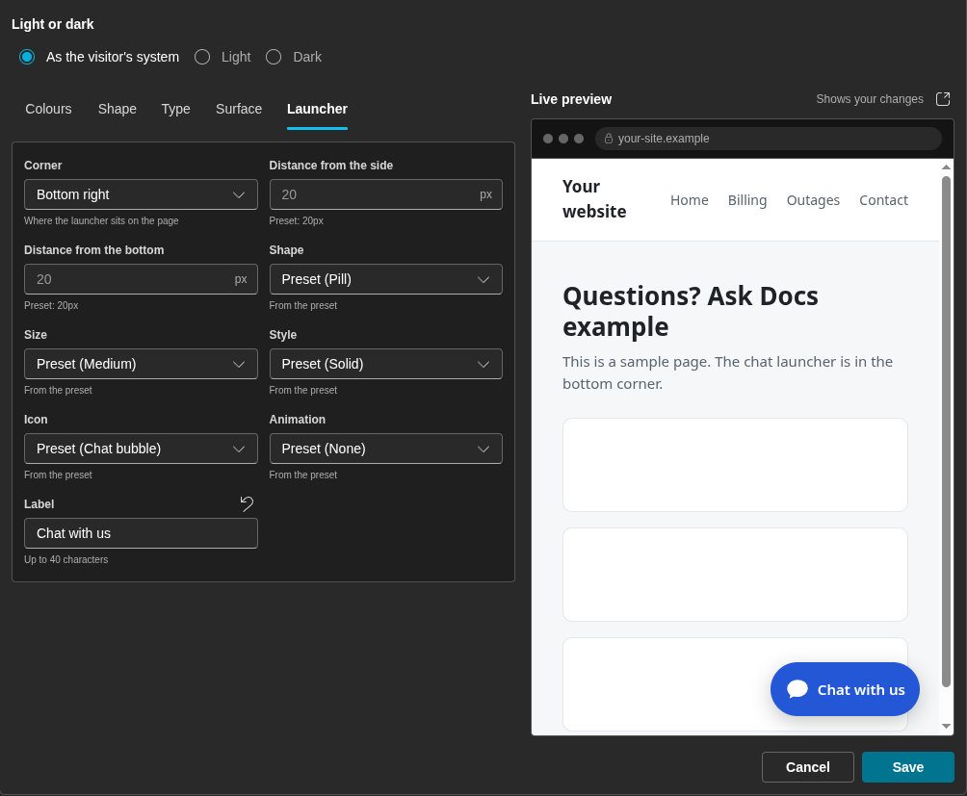Click 'Up to 40 characters' hint

[66, 559]
